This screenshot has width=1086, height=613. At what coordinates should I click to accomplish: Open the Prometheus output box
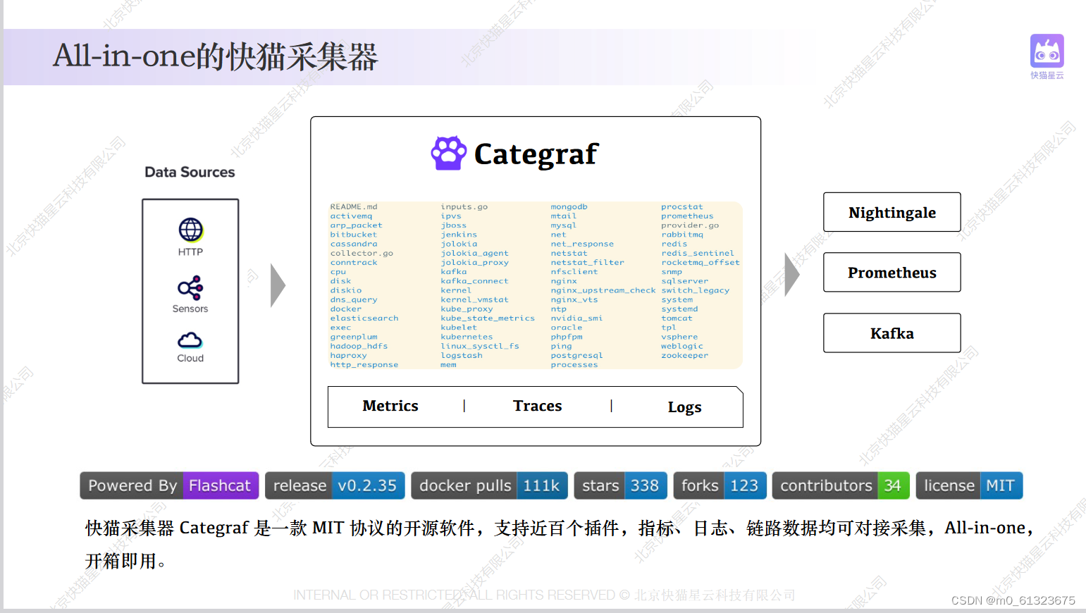pos(891,272)
